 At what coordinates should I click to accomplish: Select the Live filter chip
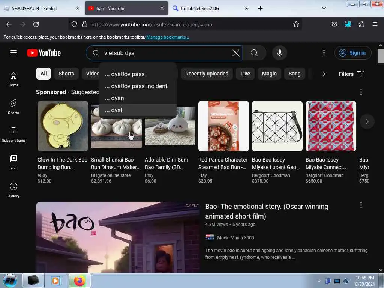[245, 74]
